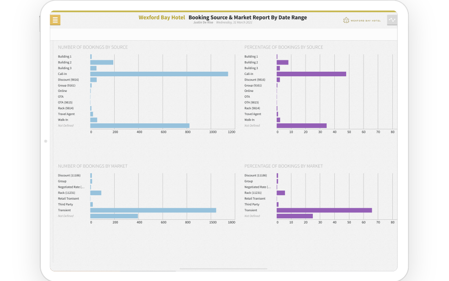Click Not Defined purple bar in market percentage

pos(295,216)
